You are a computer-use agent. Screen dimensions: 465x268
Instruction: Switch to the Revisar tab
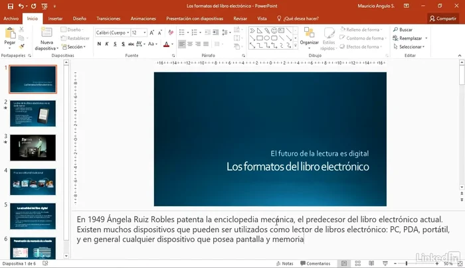click(240, 19)
